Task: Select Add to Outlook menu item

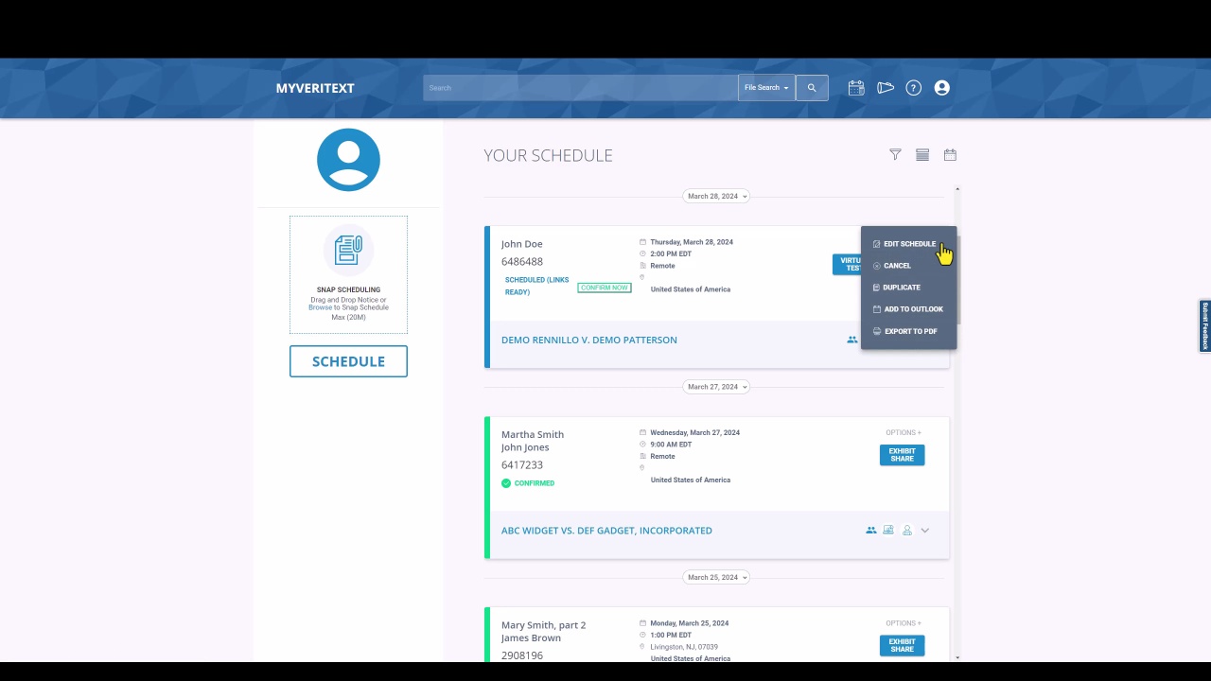Action: tap(908, 309)
